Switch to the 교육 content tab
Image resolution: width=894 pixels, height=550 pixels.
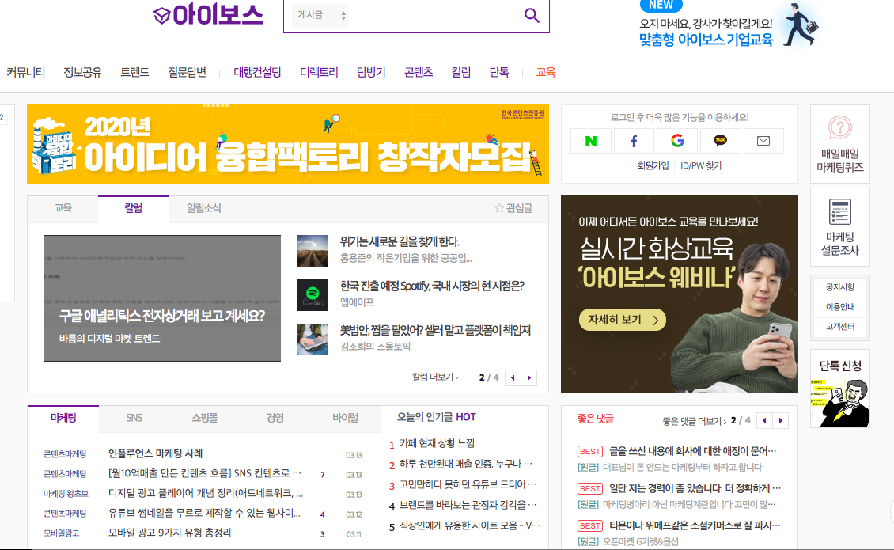[63, 208]
